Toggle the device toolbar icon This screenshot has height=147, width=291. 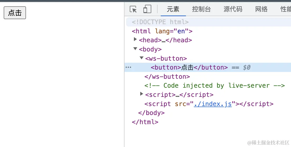tap(147, 9)
